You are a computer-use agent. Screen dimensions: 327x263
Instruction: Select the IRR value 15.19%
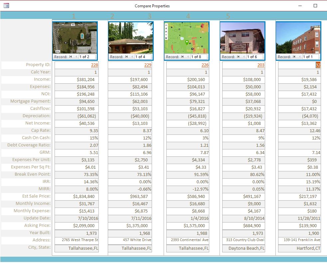[299, 182]
